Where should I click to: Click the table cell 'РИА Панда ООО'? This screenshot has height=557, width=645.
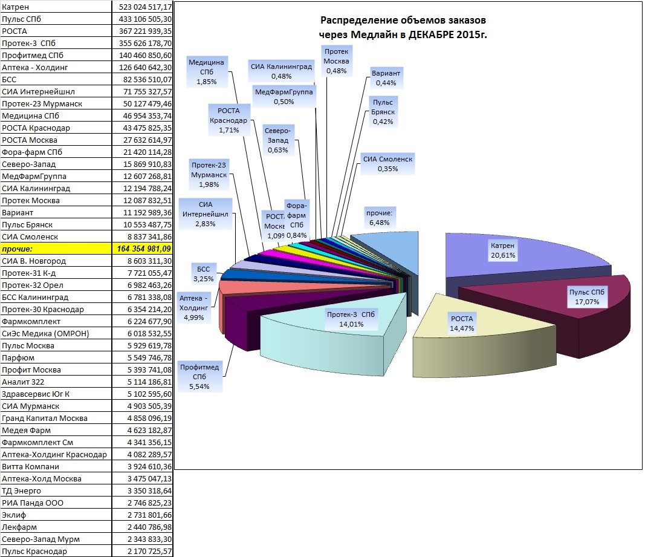coord(56,503)
